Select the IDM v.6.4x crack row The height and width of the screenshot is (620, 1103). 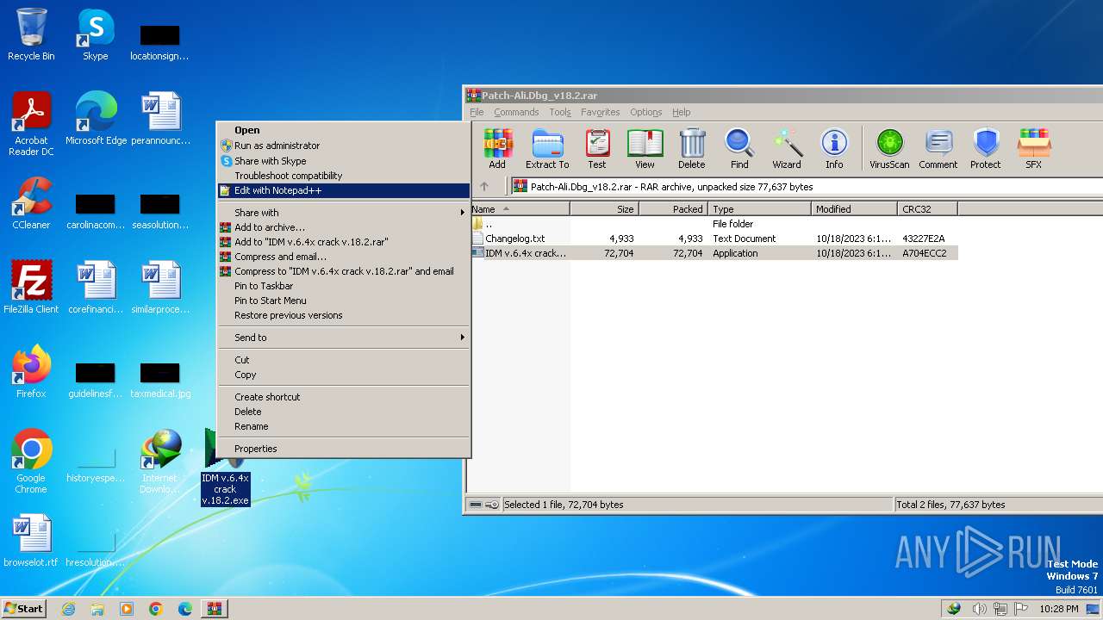714,253
